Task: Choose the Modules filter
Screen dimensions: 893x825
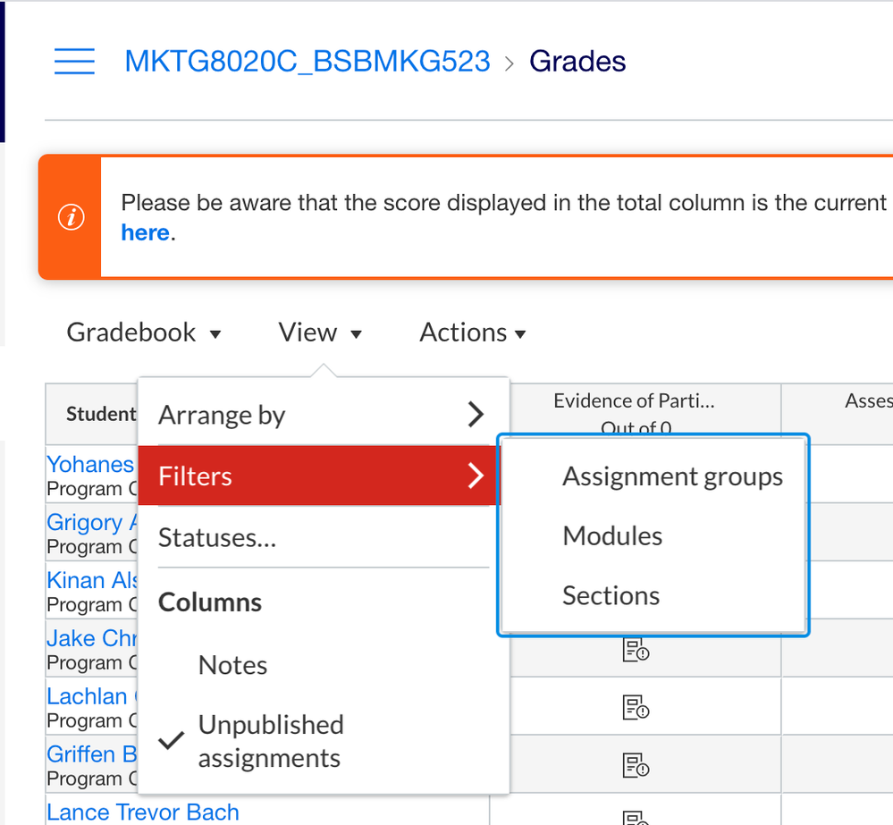Action: [x=612, y=536]
